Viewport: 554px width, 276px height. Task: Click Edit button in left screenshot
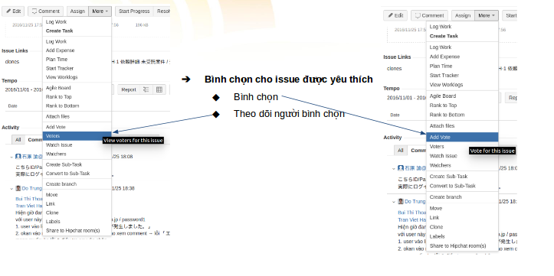coord(14,11)
